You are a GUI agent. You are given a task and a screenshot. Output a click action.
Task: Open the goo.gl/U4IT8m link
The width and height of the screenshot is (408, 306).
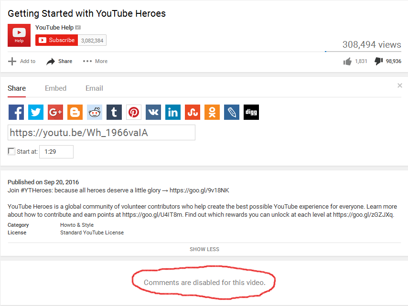pos(153,215)
